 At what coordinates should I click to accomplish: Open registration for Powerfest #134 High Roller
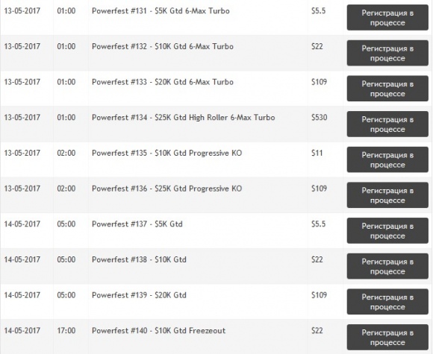387,124
